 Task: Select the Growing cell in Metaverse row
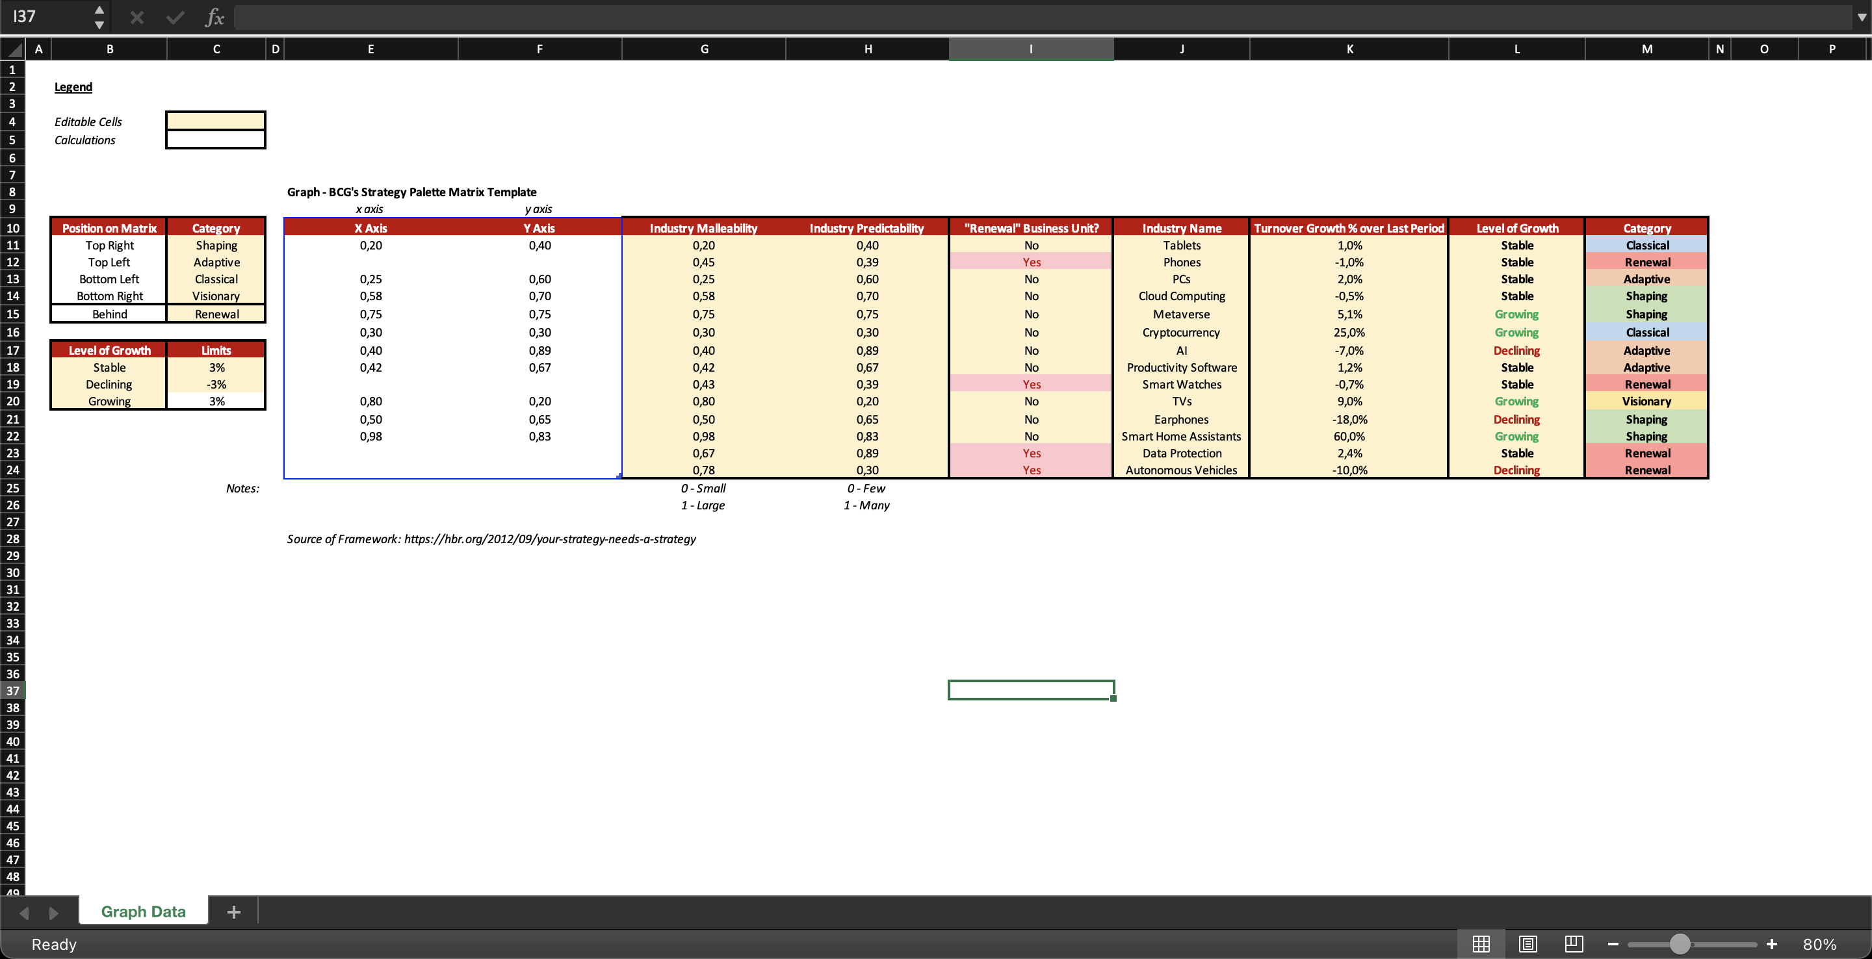click(1516, 314)
